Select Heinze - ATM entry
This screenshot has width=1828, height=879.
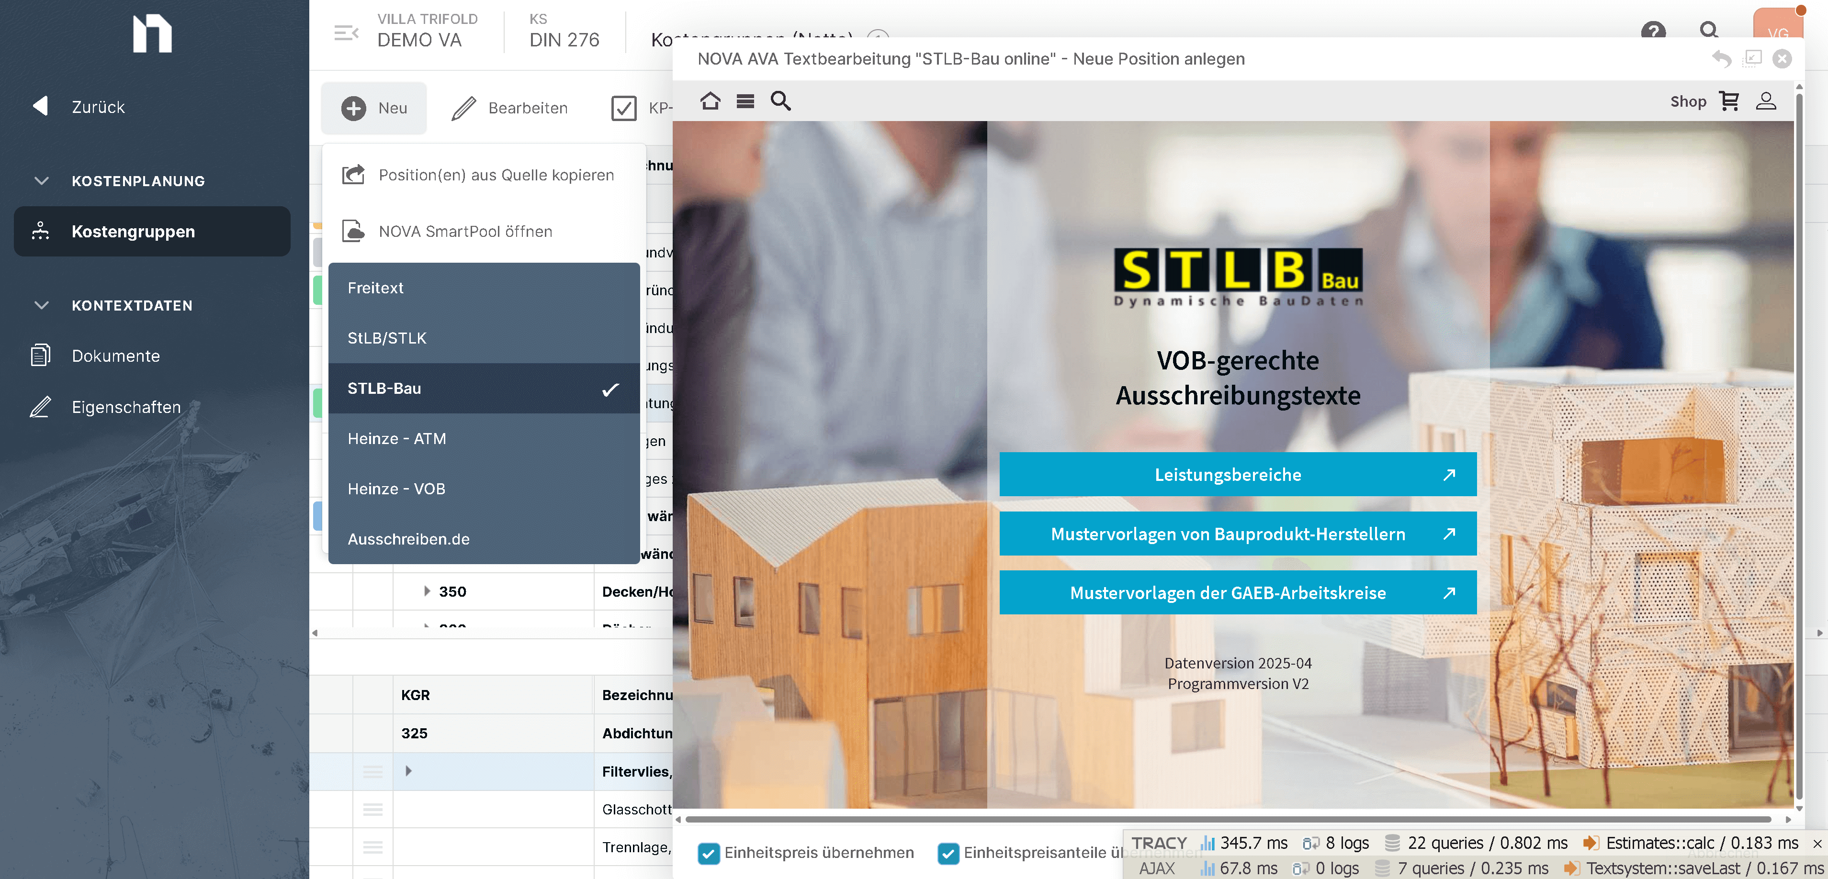[x=485, y=438]
